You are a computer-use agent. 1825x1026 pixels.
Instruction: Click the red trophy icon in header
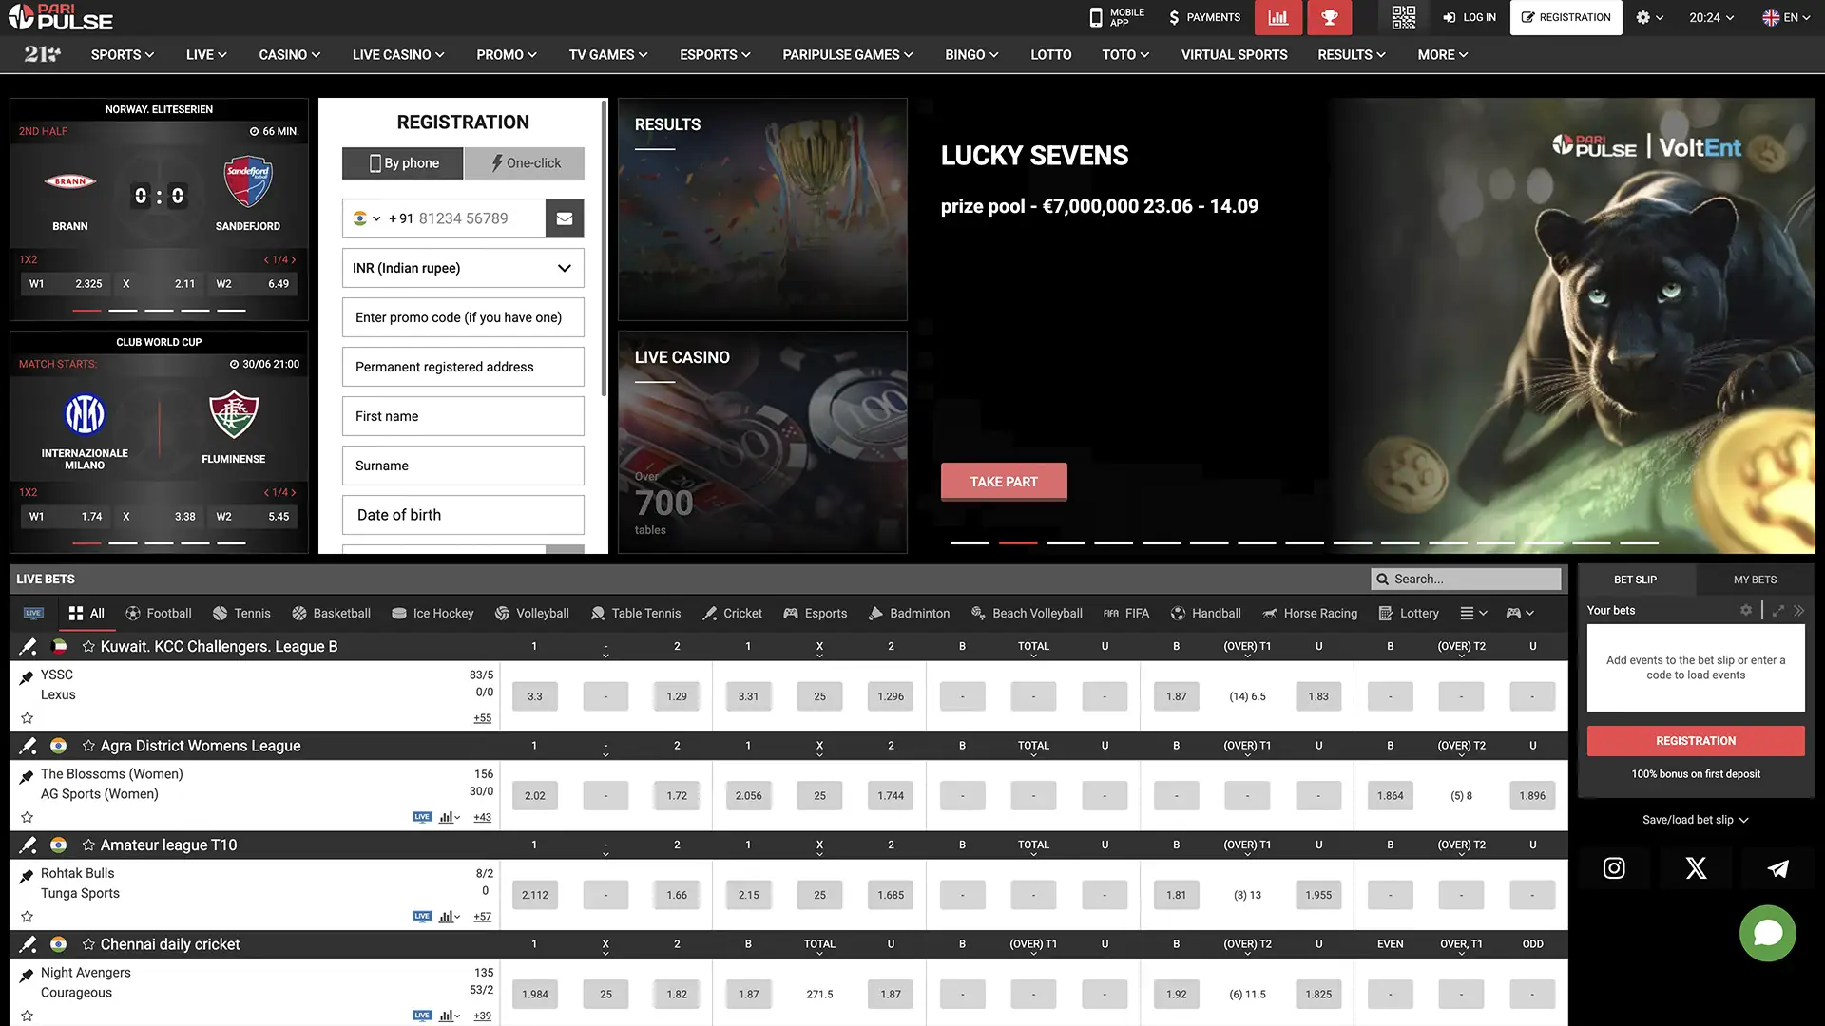tap(1329, 17)
